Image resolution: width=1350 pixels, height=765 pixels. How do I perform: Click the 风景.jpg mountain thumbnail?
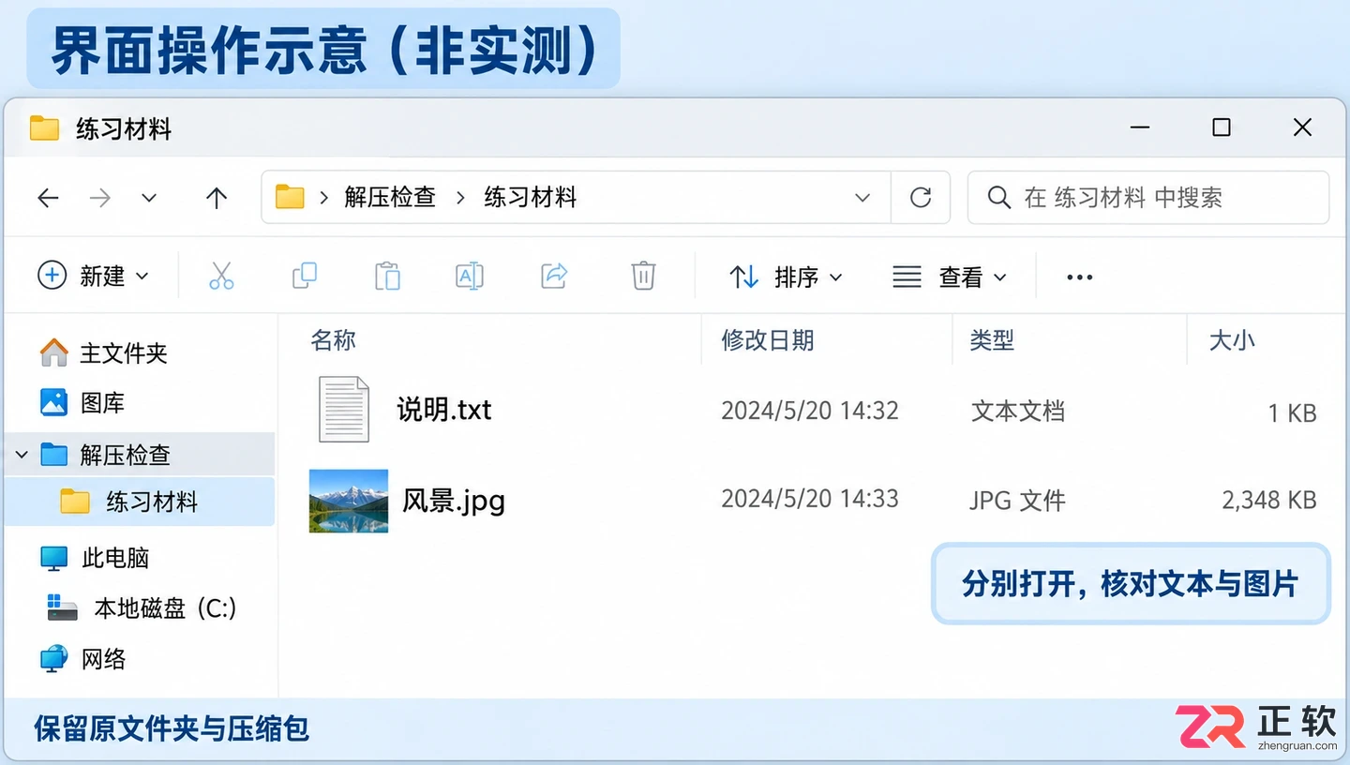(349, 501)
